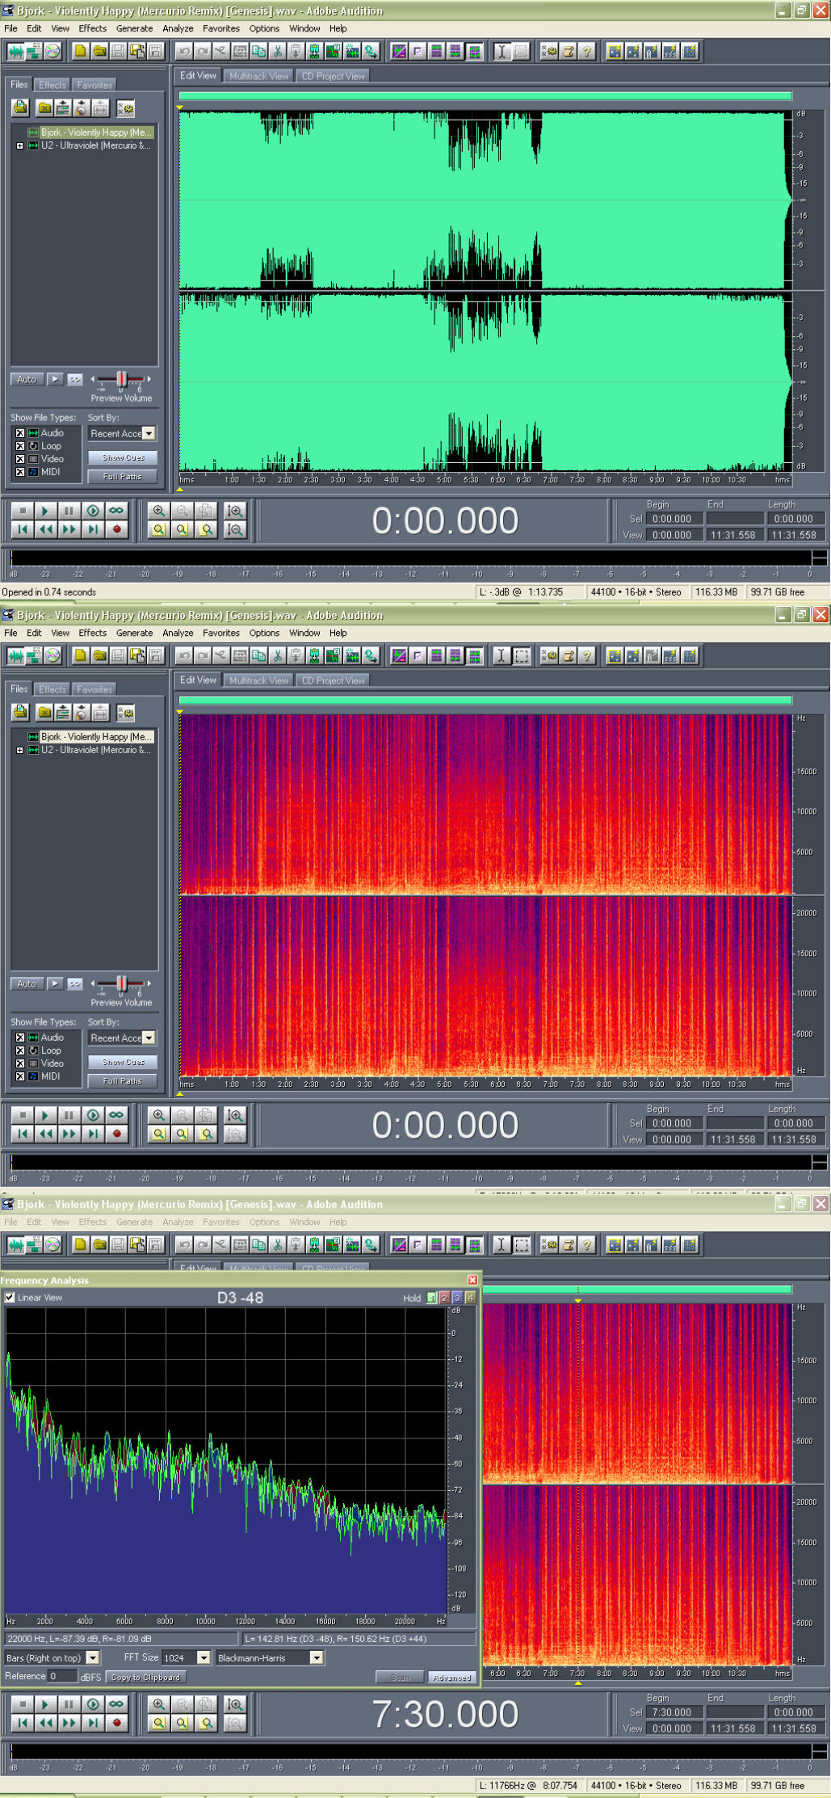Close the Frequency Analysis panel
Image resolution: width=831 pixels, height=1798 pixels.
pos(472,1280)
